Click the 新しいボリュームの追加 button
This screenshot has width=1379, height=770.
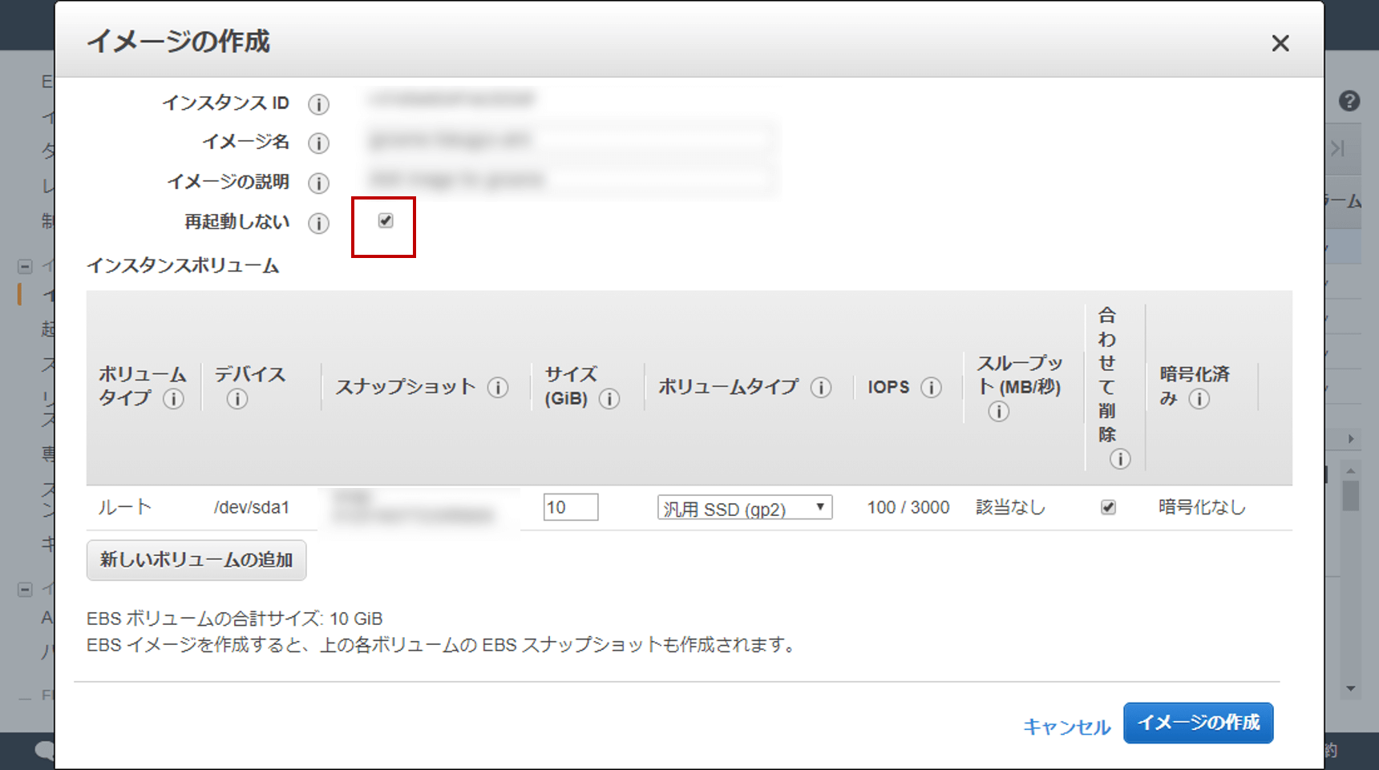pos(196,560)
